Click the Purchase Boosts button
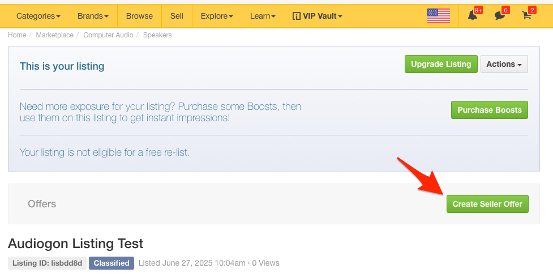This screenshot has height=277, width=553. coord(490,110)
